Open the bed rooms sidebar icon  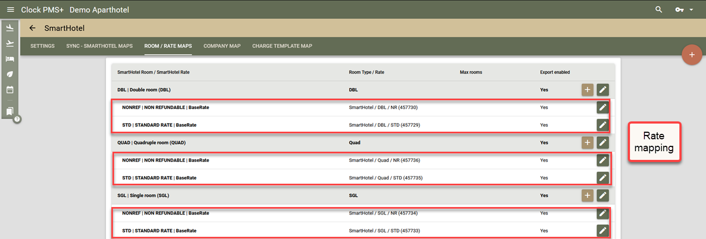[10, 59]
